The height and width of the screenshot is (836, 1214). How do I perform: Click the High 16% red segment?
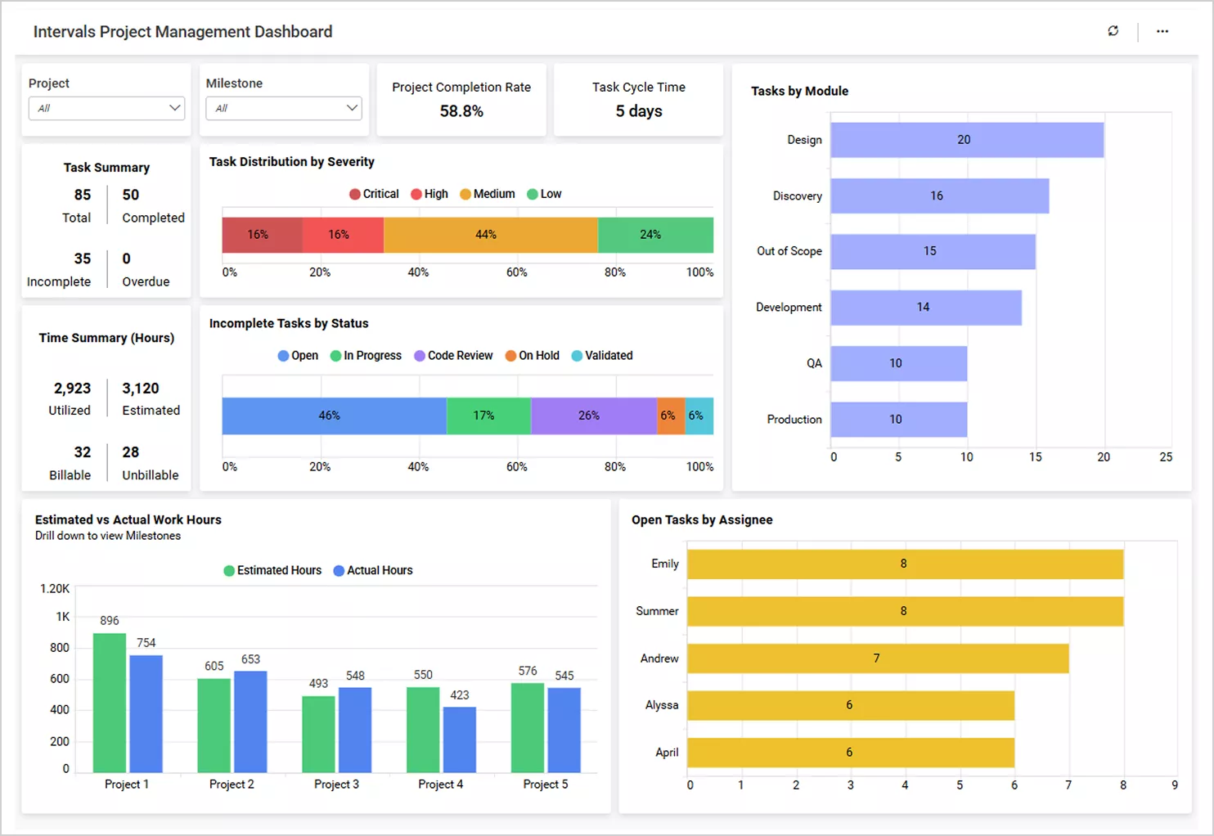point(343,235)
